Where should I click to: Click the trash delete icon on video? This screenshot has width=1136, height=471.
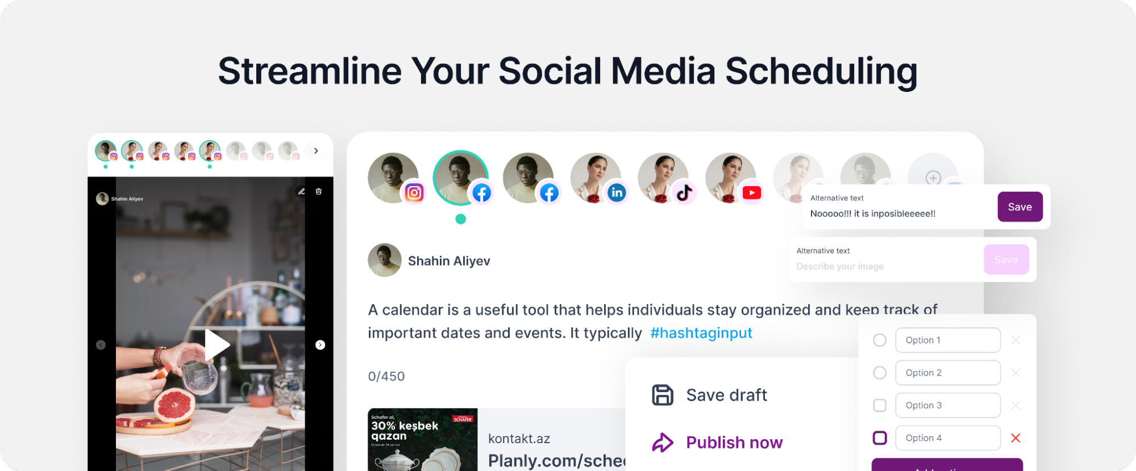click(x=319, y=192)
